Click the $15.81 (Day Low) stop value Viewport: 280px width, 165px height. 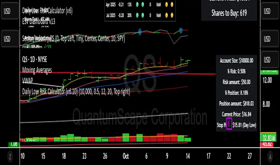[x=244, y=125]
